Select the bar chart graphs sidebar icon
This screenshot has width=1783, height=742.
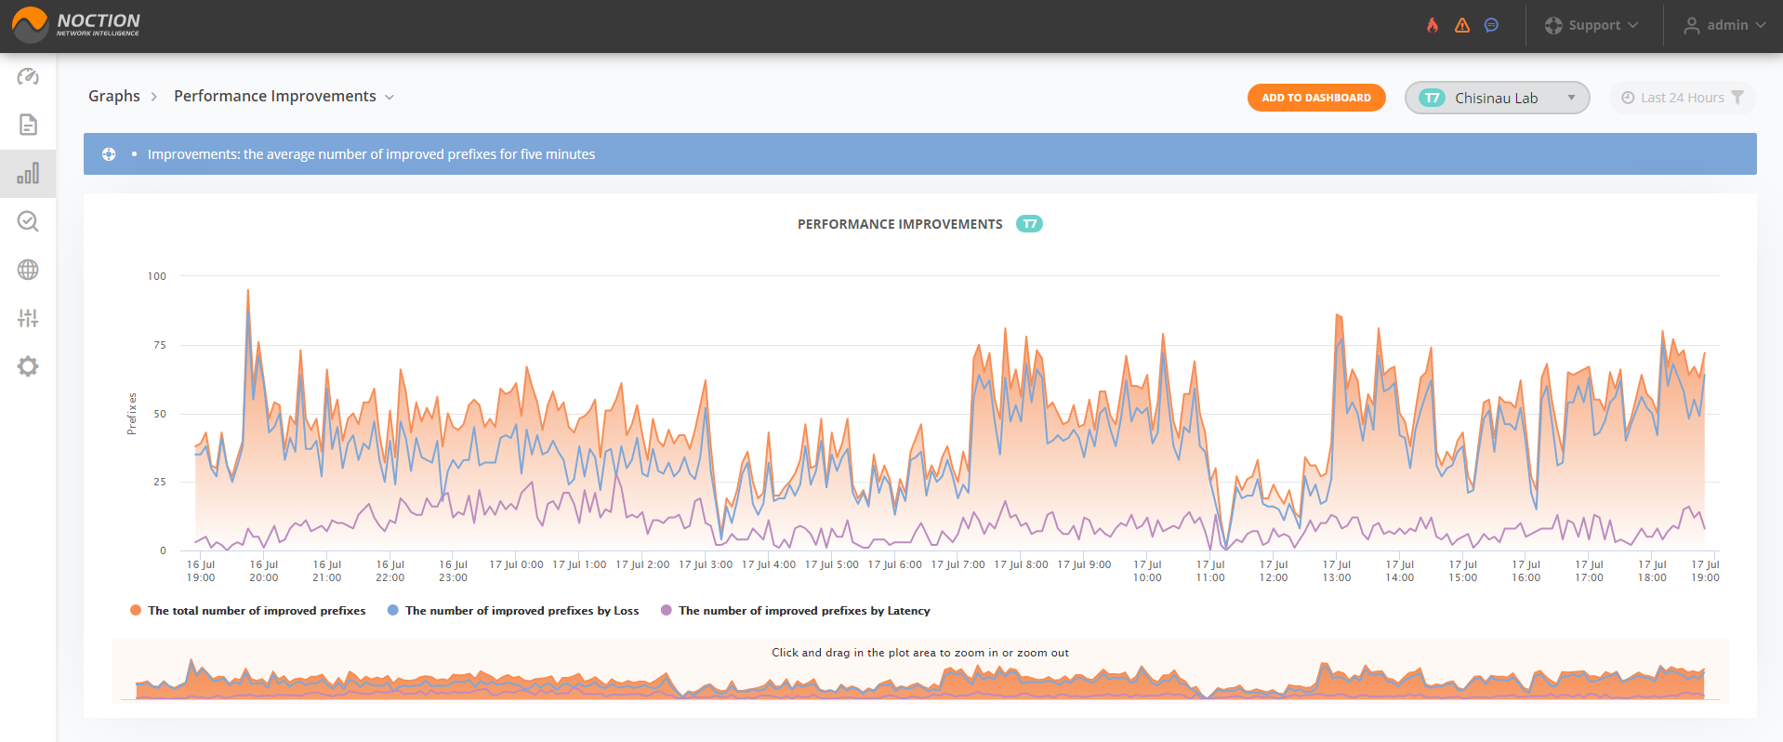point(28,173)
